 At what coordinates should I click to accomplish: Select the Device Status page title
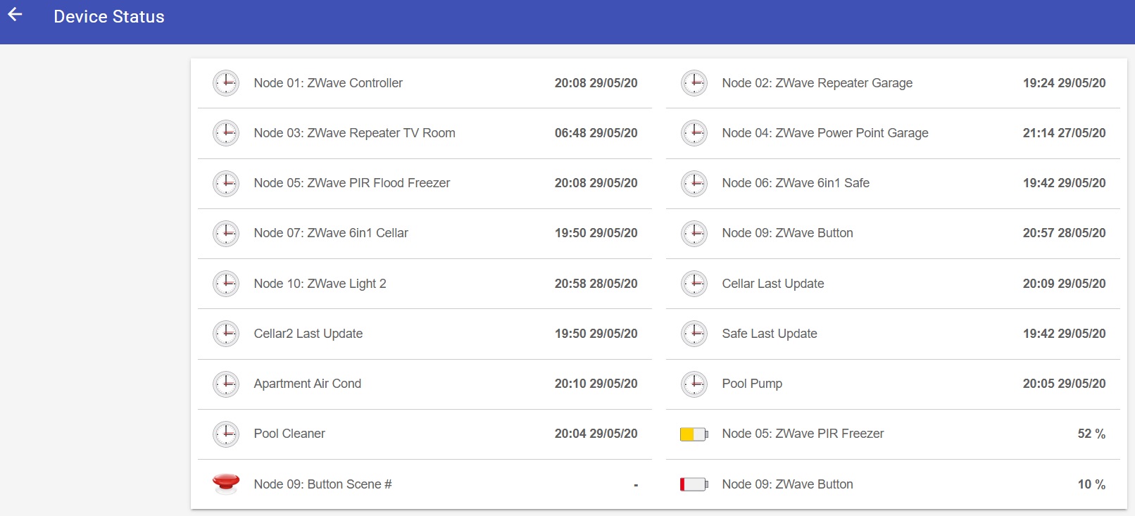point(109,17)
